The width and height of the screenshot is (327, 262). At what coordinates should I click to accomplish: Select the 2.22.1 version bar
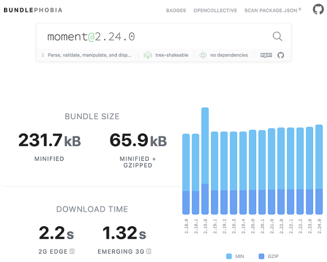(x=291, y=171)
